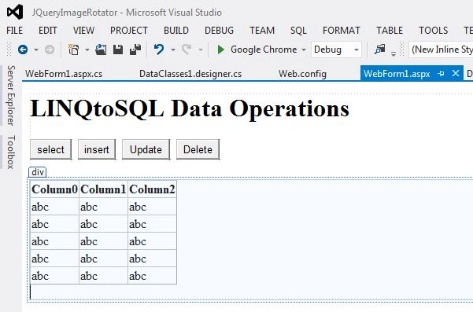The width and height of the screenshot is (473, 312).
Task: Toggle the pin on the WebForm1.aspx tab
Action: (x=441, y=74)
